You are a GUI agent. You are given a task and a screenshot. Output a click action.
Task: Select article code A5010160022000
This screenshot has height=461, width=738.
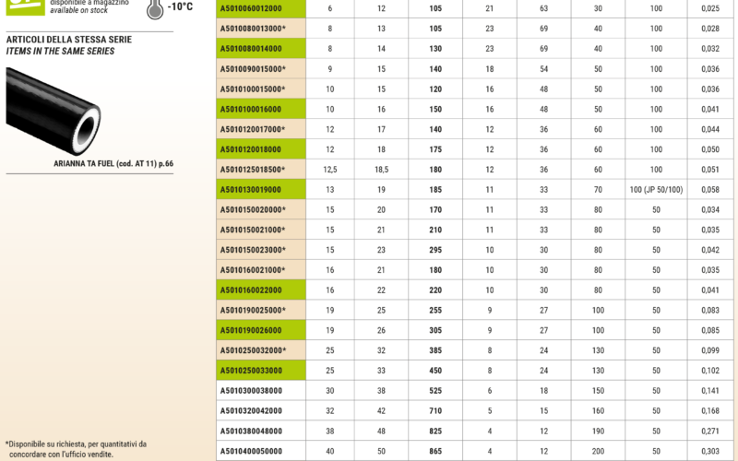(252, 290)
